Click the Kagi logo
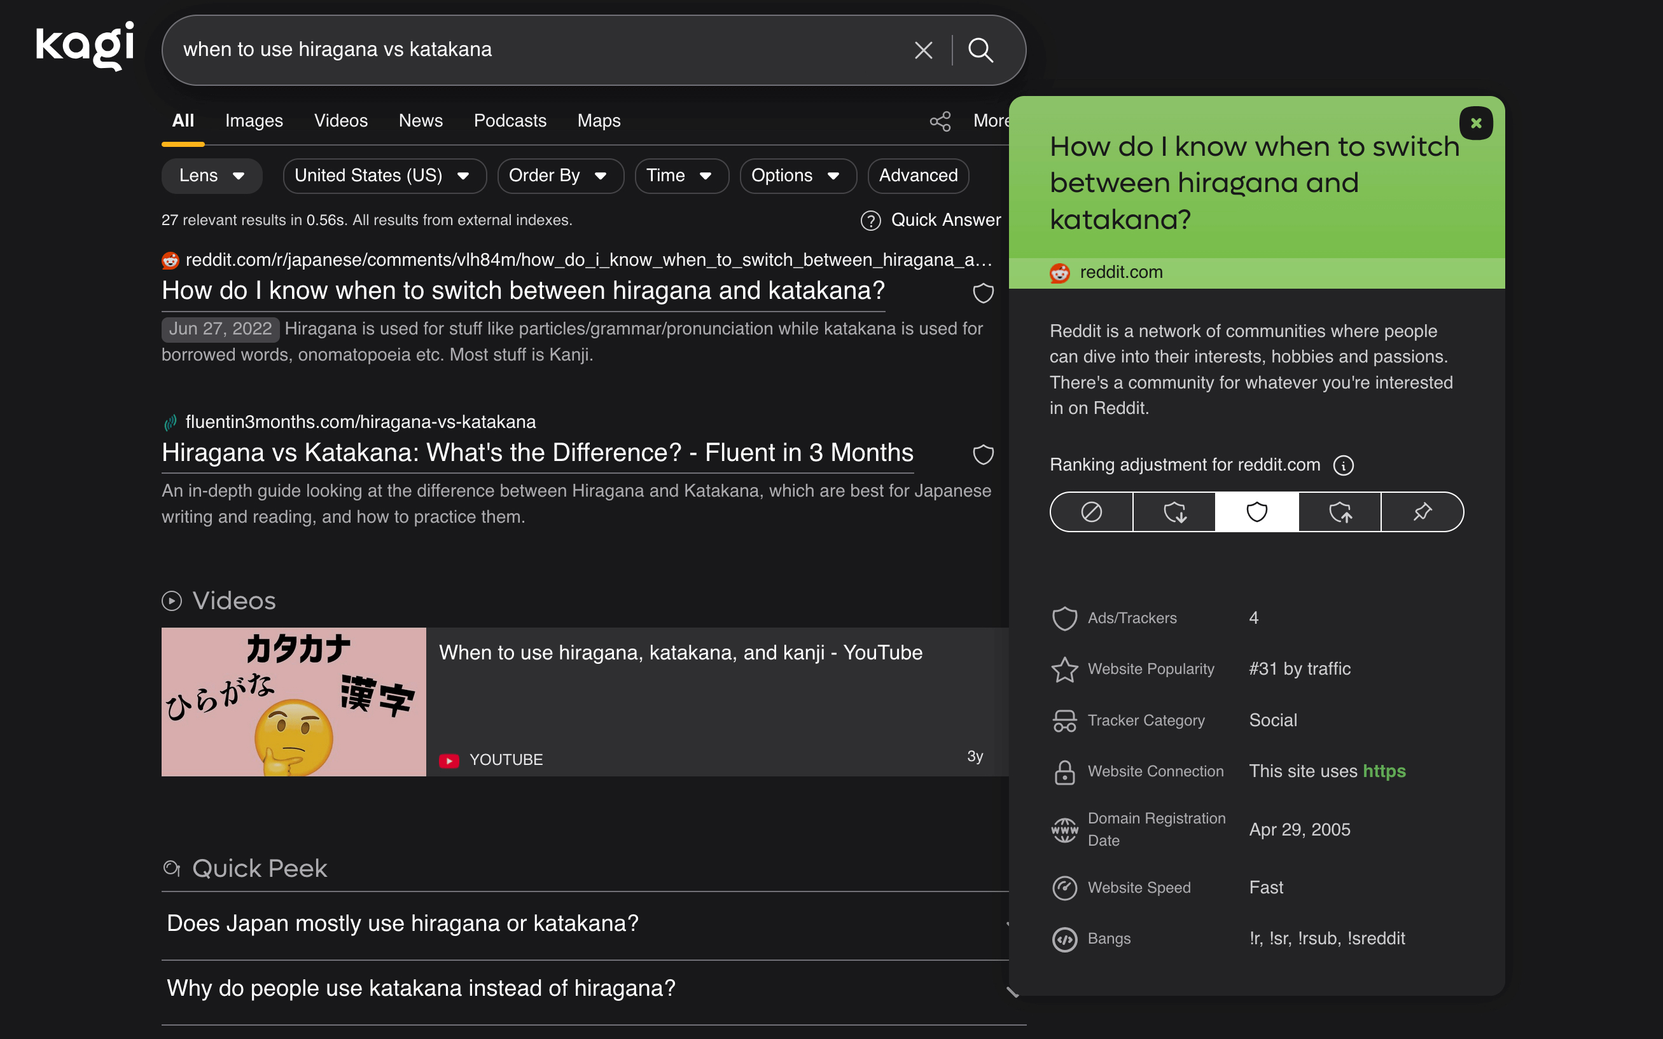Viewport: 1663px width, 1039px height. 85,45
